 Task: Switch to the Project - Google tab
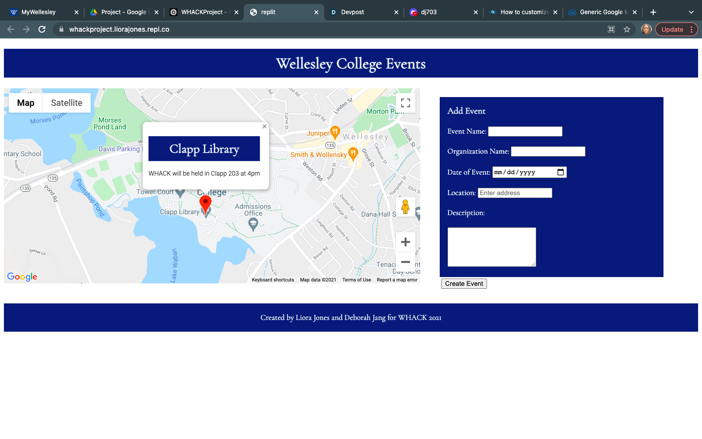[123, 12]
